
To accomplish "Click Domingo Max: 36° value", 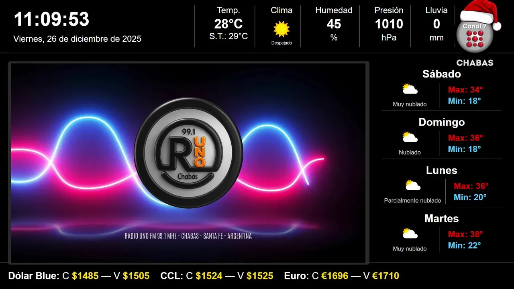I will (x=465, y=138).
